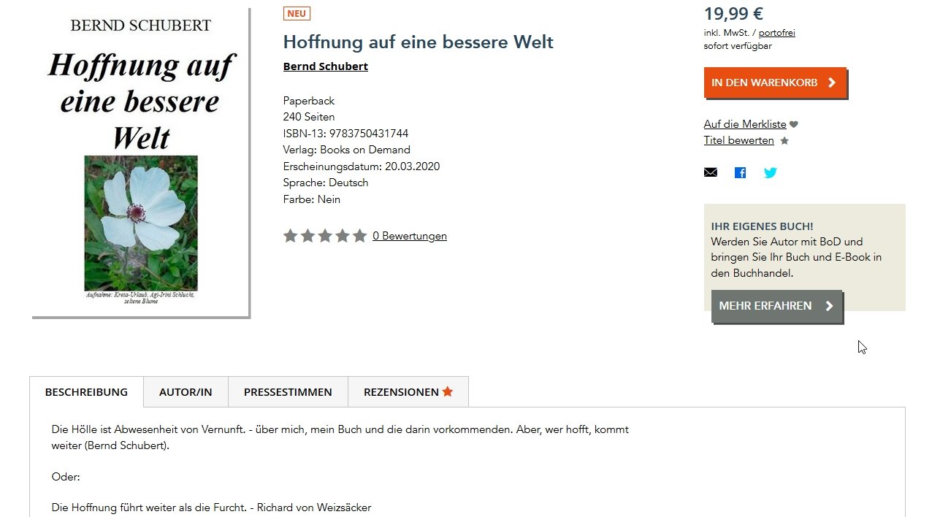
Task: Open the Bernd Schubert author link
Action: pos(326,66)
